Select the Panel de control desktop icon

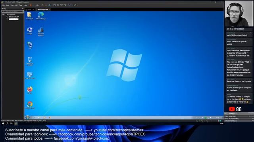pyautogui.click(x=30, y=75)
